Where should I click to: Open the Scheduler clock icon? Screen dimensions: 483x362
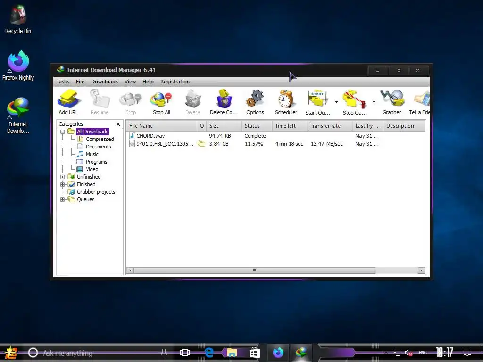(x=286, y=102)
